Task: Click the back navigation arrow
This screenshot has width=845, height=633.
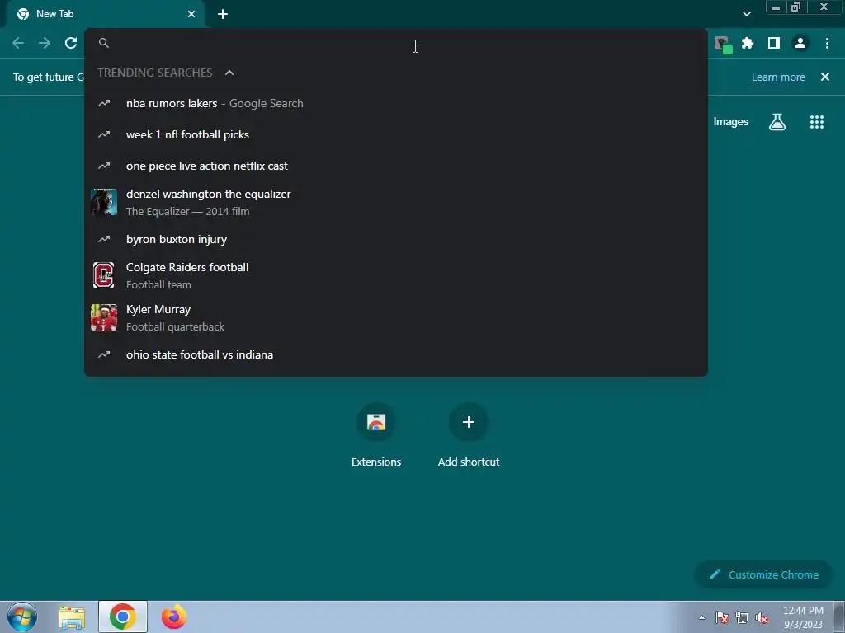Action: [x=18, y=43]
